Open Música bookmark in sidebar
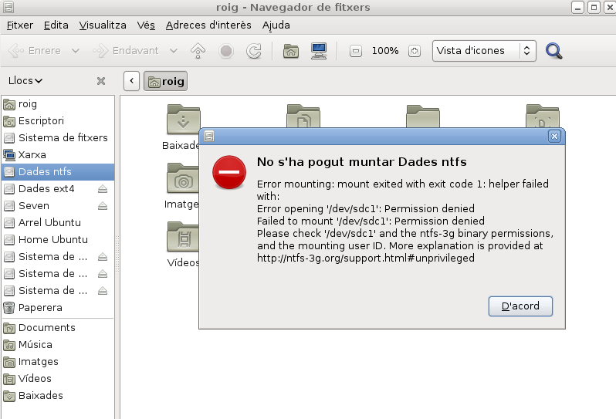The image size is (616, 419). point(58,344)
